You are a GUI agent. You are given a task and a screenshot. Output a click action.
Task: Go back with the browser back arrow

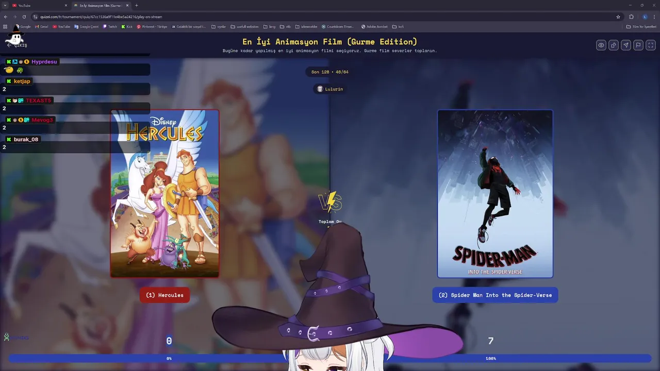pos(6,16)
